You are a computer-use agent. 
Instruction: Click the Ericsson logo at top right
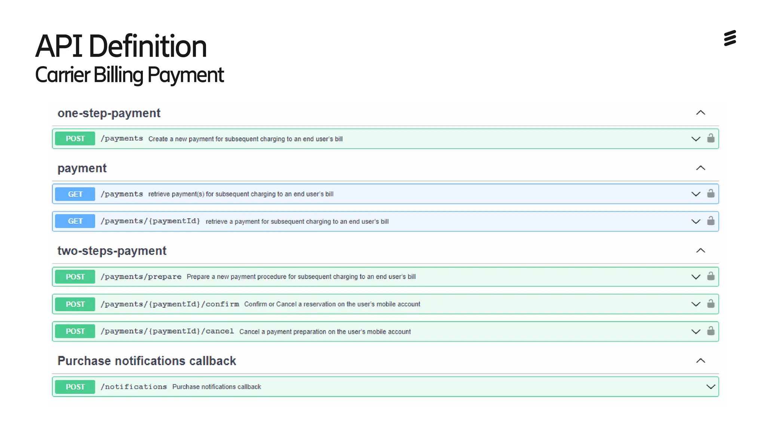pos(730,38)
